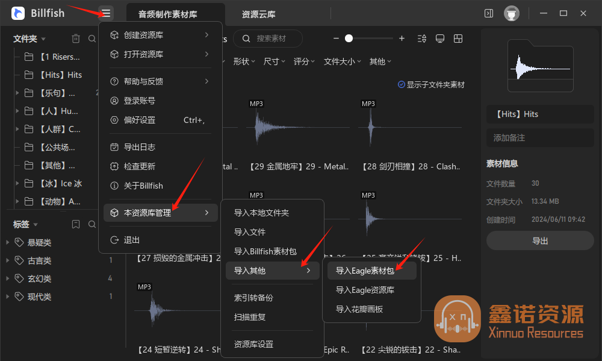This screenshot has height=361, width=602.
Task: Choose 导入Billfish素材包 in submenu
Action: (272, 251)
